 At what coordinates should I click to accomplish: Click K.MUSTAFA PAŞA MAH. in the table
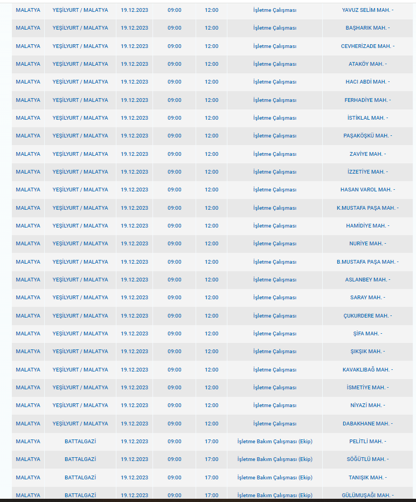coord(368,208)
